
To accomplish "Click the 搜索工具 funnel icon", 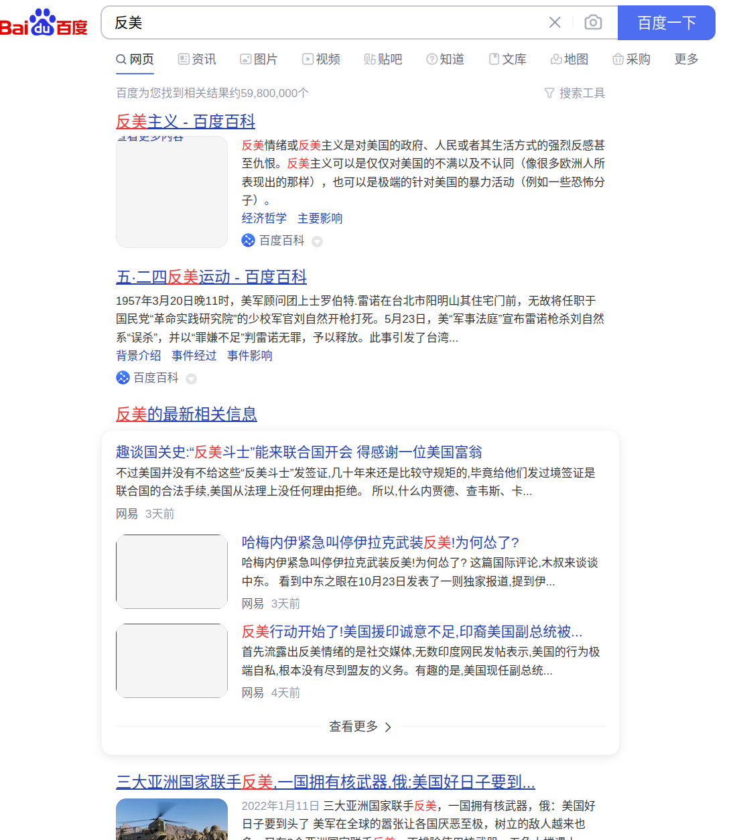I will pyautogui.click(x=549, y=93).
